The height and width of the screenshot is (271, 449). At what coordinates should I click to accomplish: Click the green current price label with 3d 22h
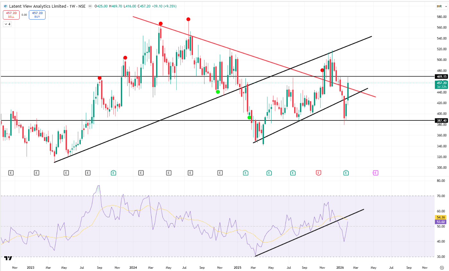pos(442,85)
